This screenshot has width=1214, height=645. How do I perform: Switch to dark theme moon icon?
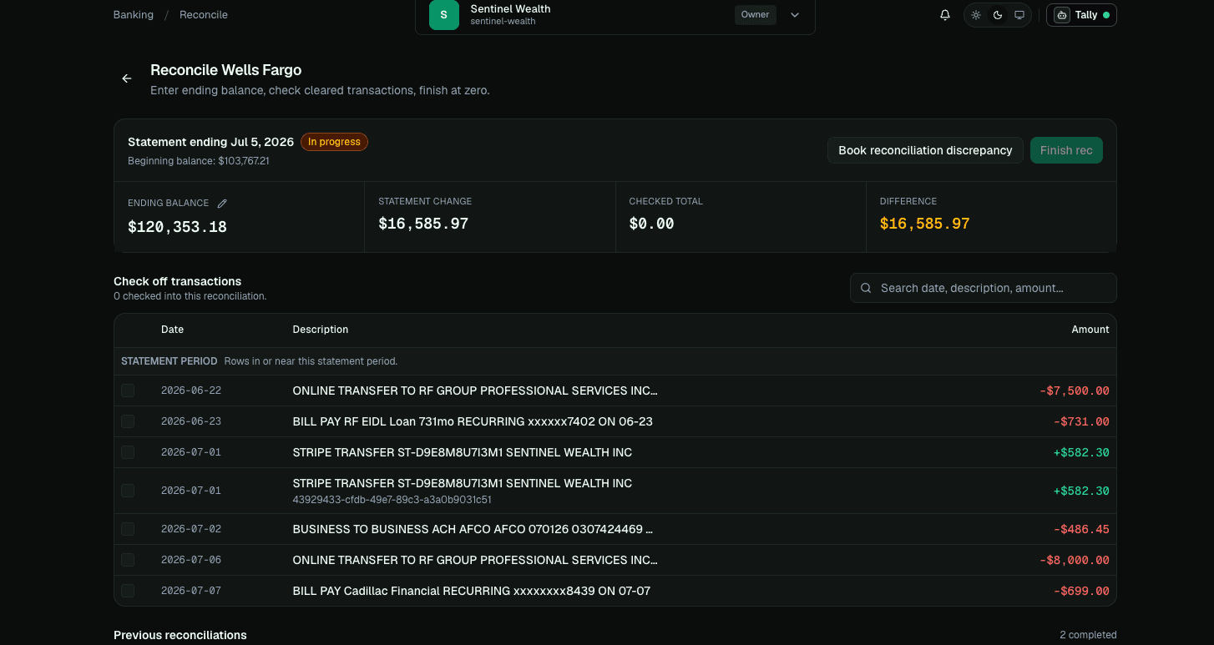[x=998, y=15]
